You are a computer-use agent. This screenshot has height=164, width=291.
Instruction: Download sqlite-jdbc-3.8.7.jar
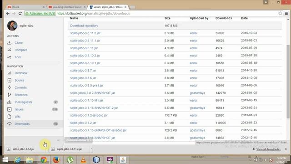[83, 71]
